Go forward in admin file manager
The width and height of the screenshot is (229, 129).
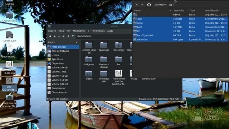tap(63, 36)
